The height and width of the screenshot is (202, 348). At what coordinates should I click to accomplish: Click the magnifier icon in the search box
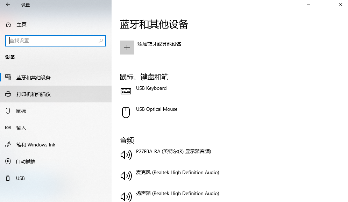coord(101,41)
